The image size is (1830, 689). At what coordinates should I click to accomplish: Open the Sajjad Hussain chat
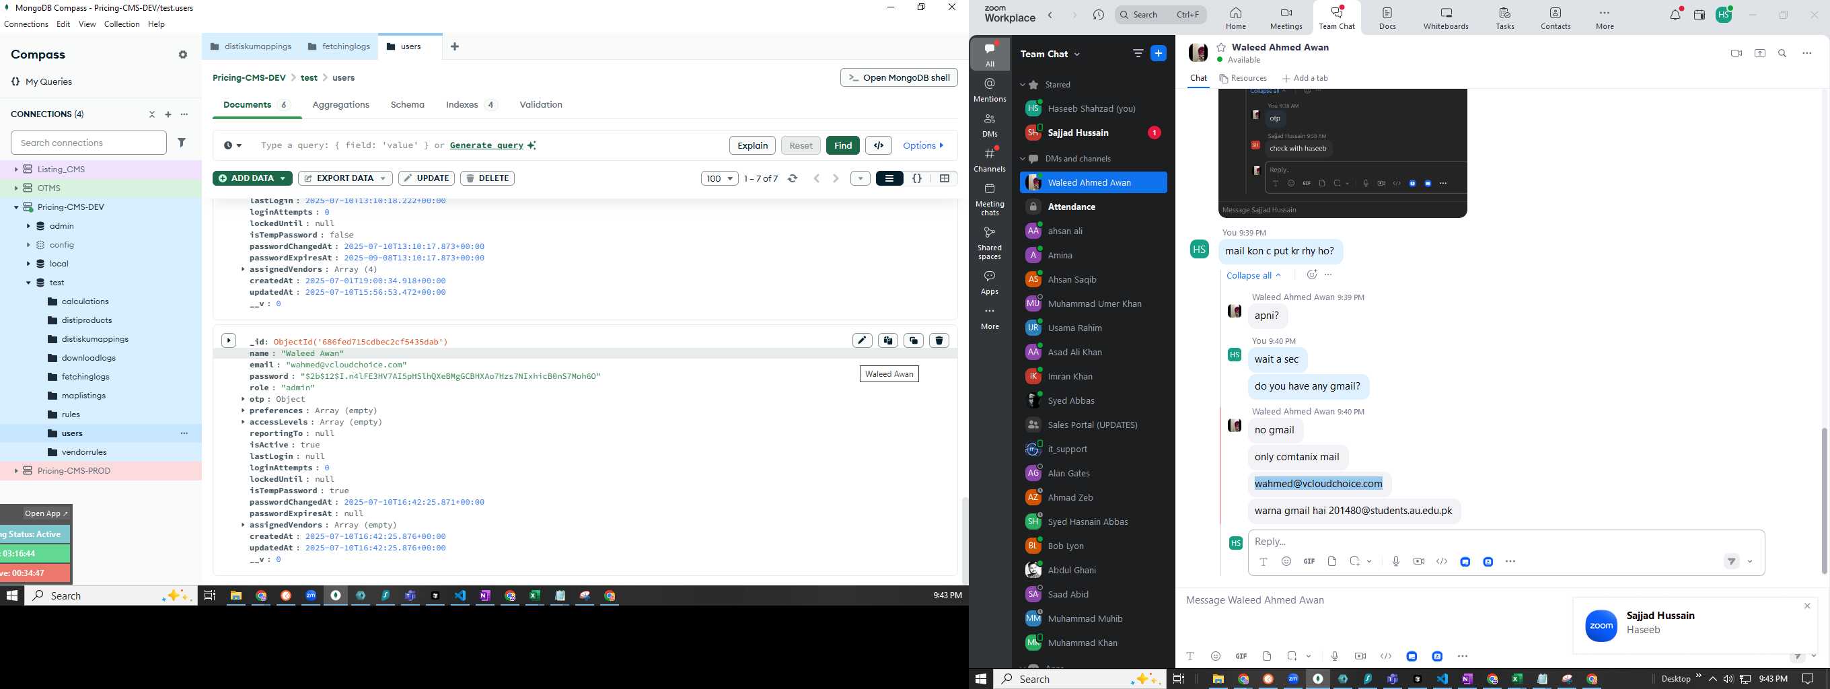[x=1093, y=133]
